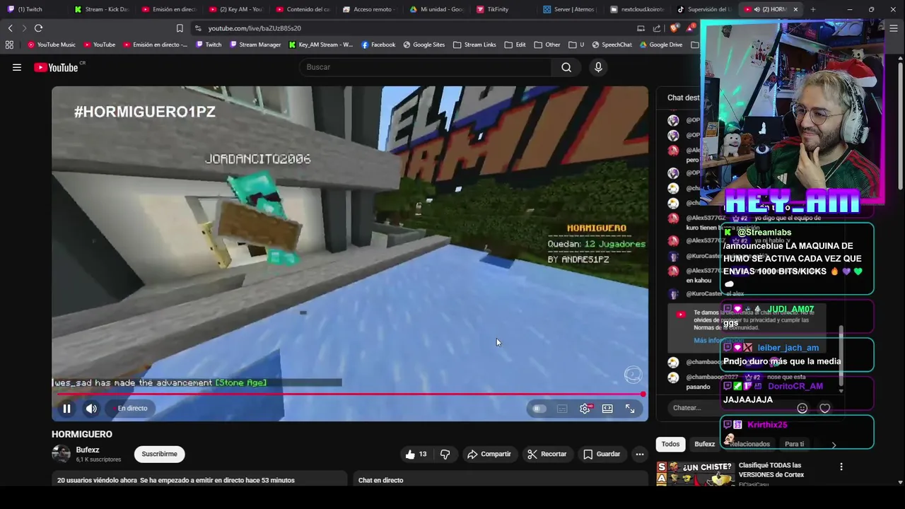905x509 pixels.
Task: Dislike the HORMIGUERO video
Action: click(x=445, y=454)
